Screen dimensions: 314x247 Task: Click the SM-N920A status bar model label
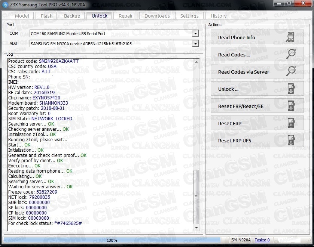point(241,240)
